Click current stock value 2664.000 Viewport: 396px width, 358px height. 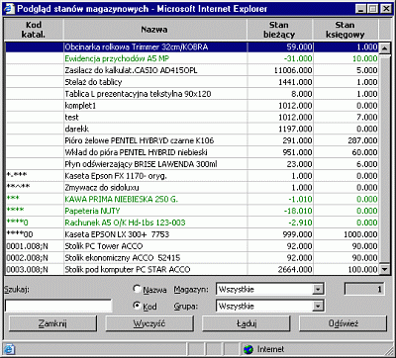click(295, 270)
